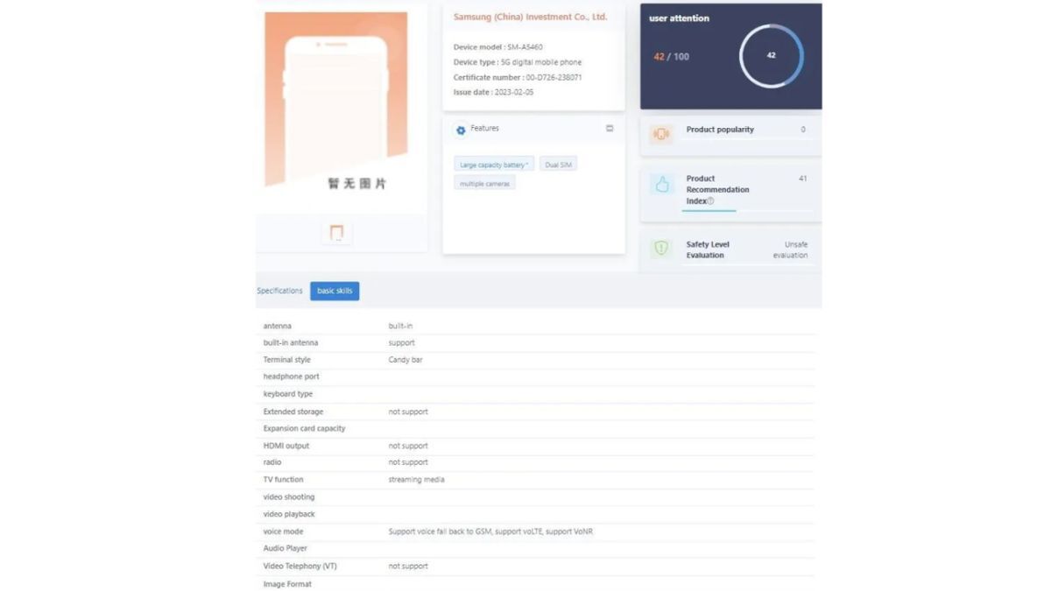Click the small phone thumbnail icon below the product image
1051x591 pixels.
click(x=336, y=232)
